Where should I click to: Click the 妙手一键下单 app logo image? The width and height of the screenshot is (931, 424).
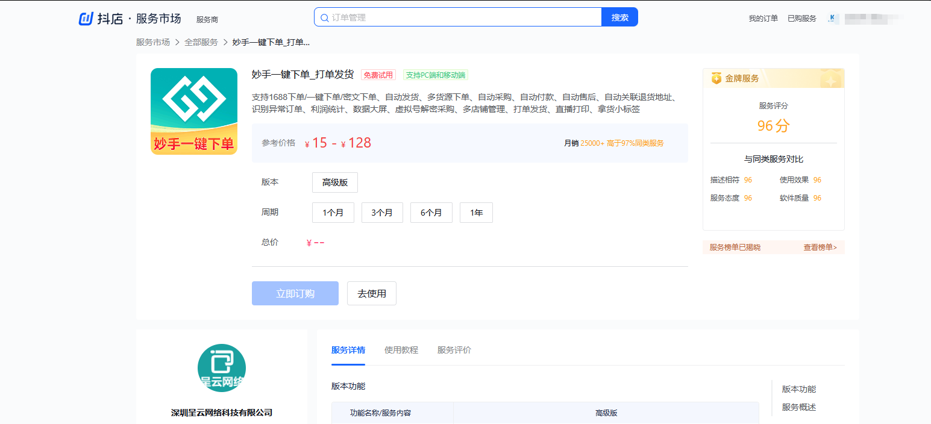pyautogui.click(x=194, y=111)
